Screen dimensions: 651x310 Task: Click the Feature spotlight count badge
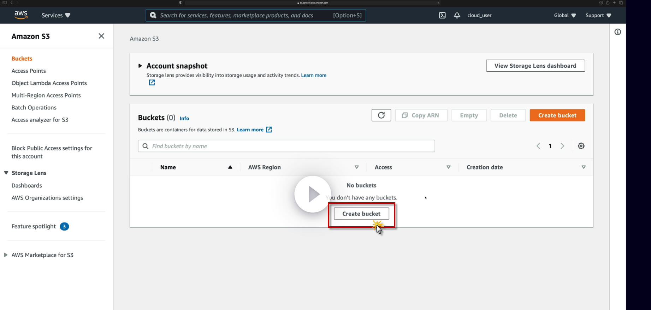tap(64, 226)
